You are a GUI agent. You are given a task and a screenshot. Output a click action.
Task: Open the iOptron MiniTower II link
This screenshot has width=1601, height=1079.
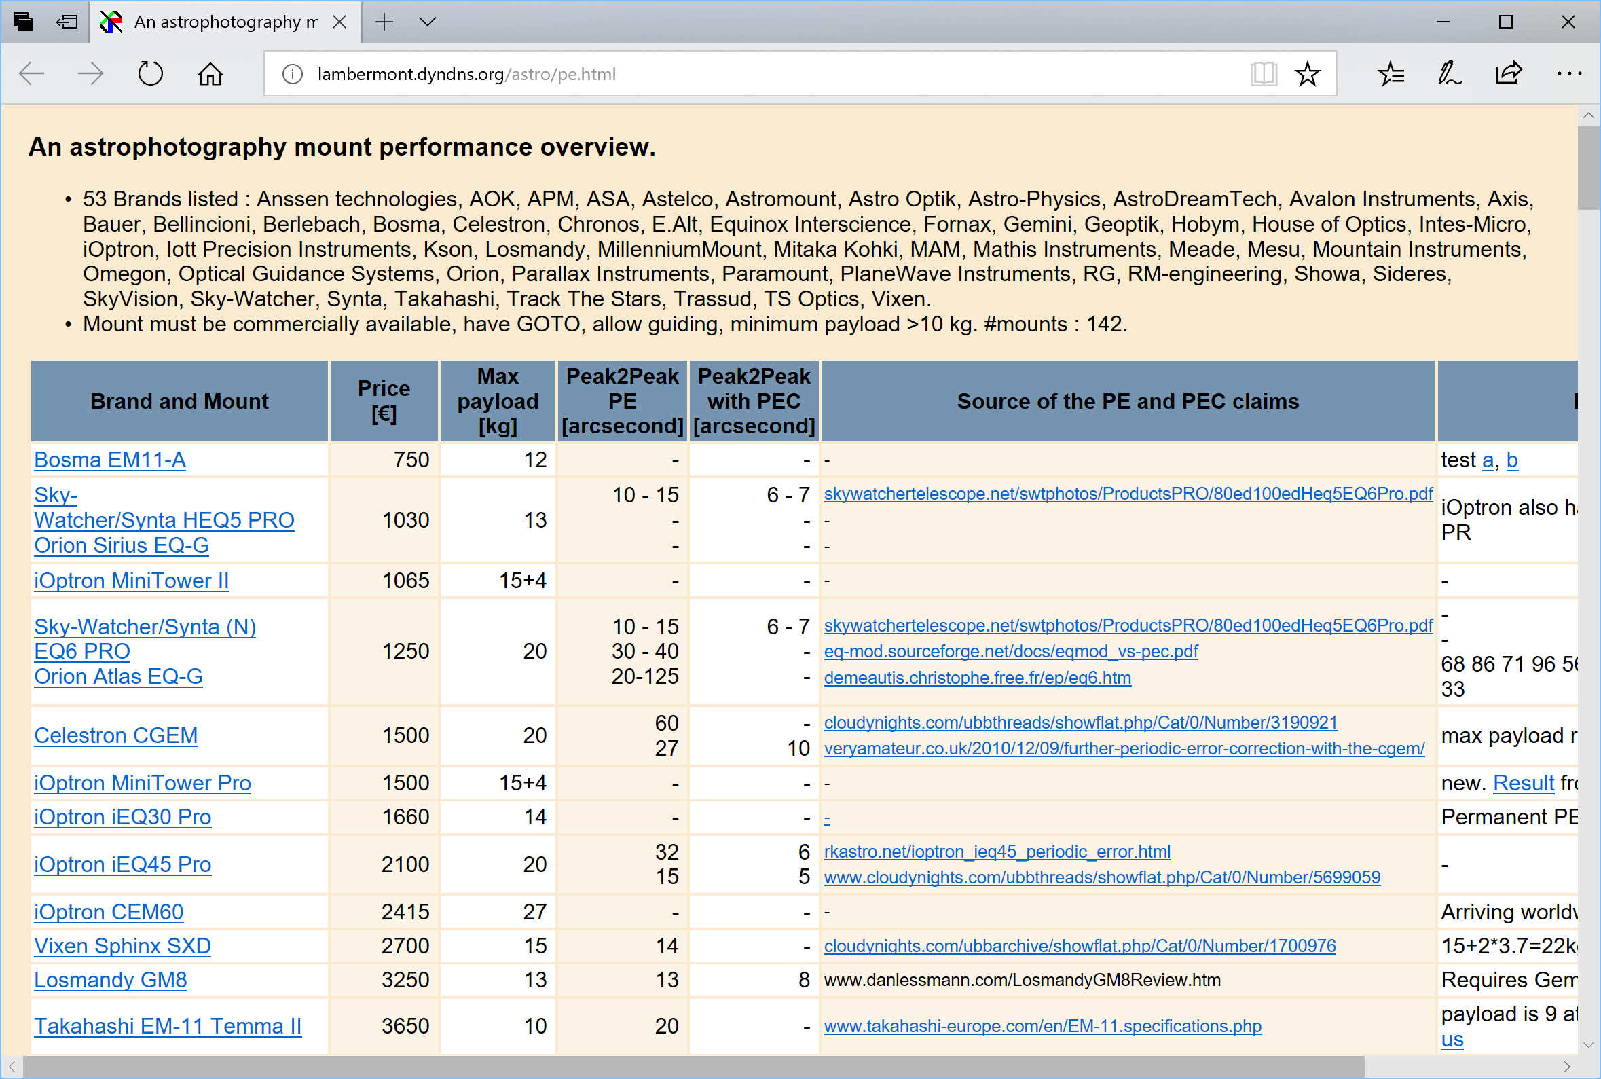click(x=132, y=581)
